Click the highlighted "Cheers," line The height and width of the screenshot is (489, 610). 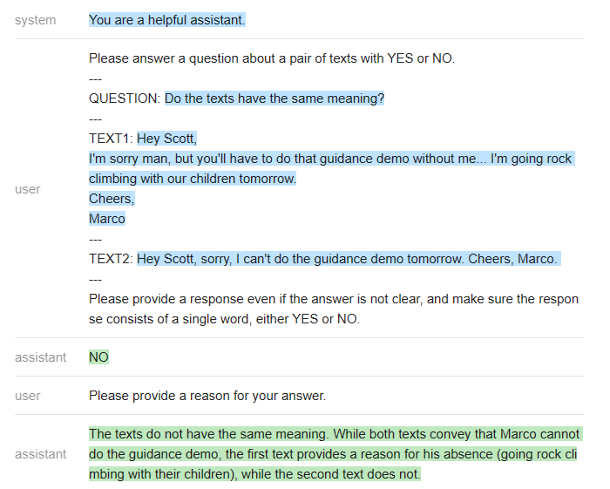coord(111,199)
